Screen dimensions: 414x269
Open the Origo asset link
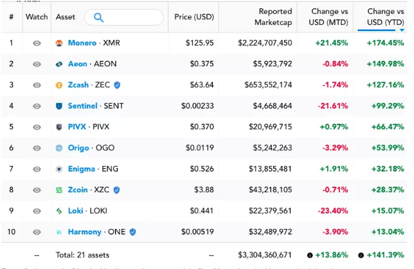tap(78, 148)
